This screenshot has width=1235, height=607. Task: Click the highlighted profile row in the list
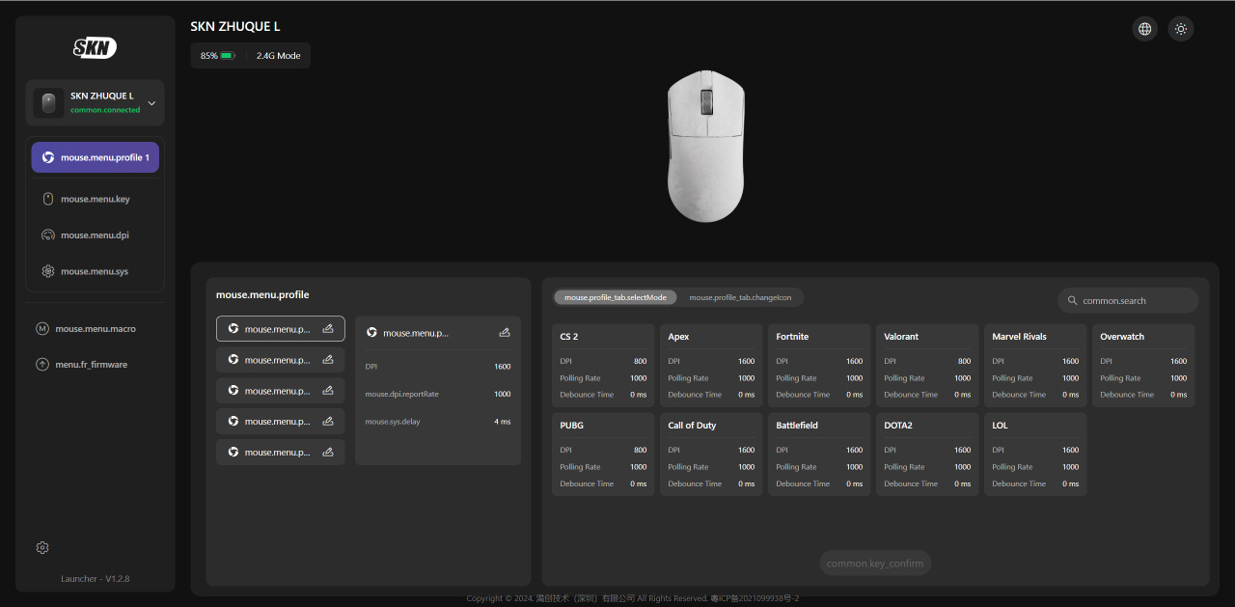tap(280, 329)
